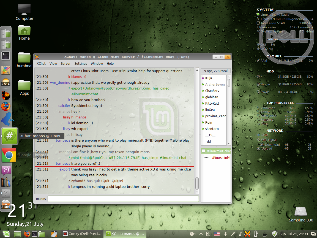Open the Samsung 830 drive icon

click(x=301, y=214)
